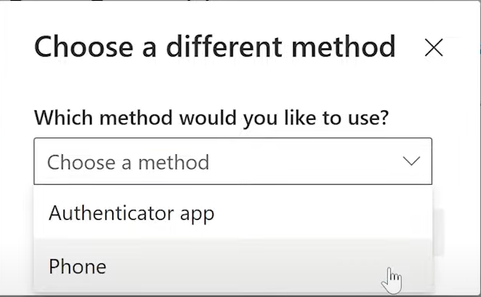Choose the highlighted Phone option
481x297 pixels.
(x=233, y=266)
